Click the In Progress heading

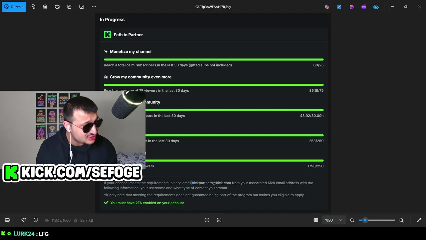112,20
